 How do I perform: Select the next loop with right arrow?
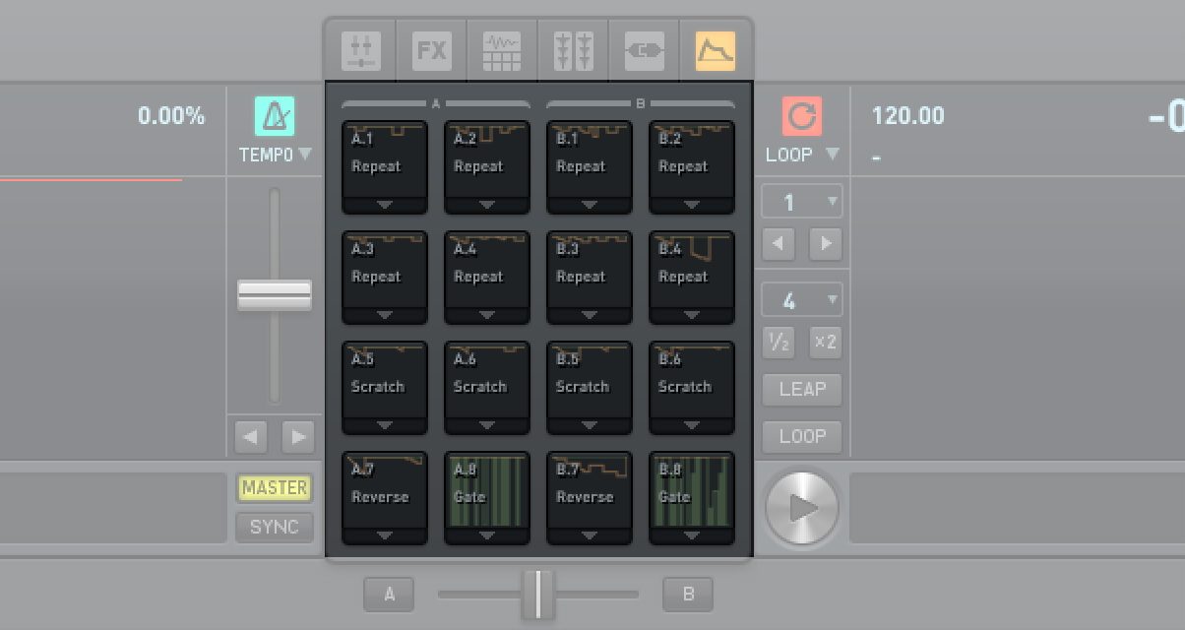(x=826, y=243)
